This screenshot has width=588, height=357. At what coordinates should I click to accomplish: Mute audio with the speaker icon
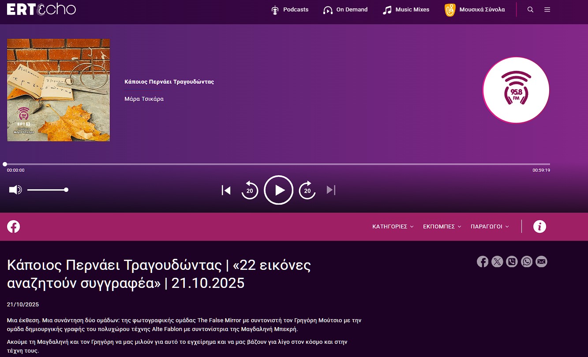(15, 190)
